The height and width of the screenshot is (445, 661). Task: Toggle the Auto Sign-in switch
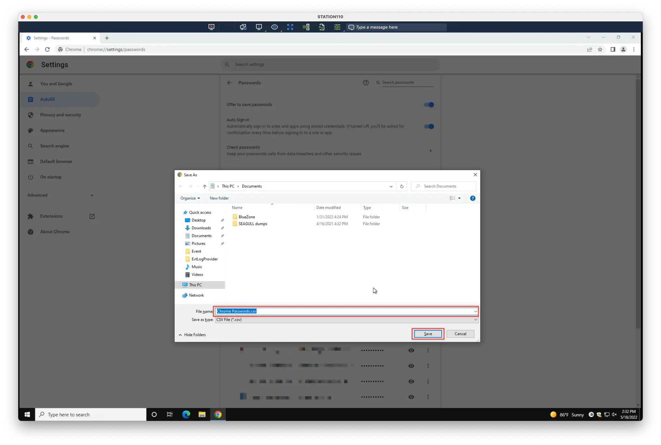(x=429, y=127)
